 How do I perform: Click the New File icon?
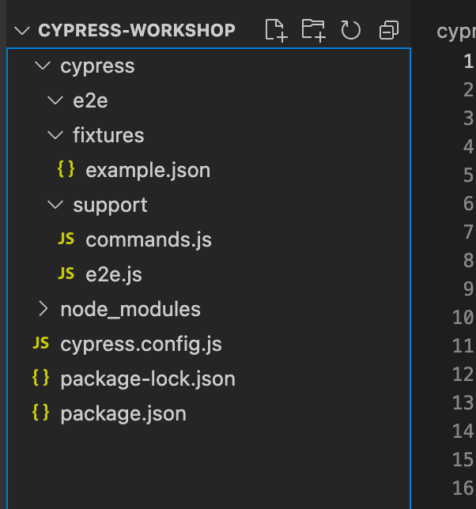tap(276, 30)
